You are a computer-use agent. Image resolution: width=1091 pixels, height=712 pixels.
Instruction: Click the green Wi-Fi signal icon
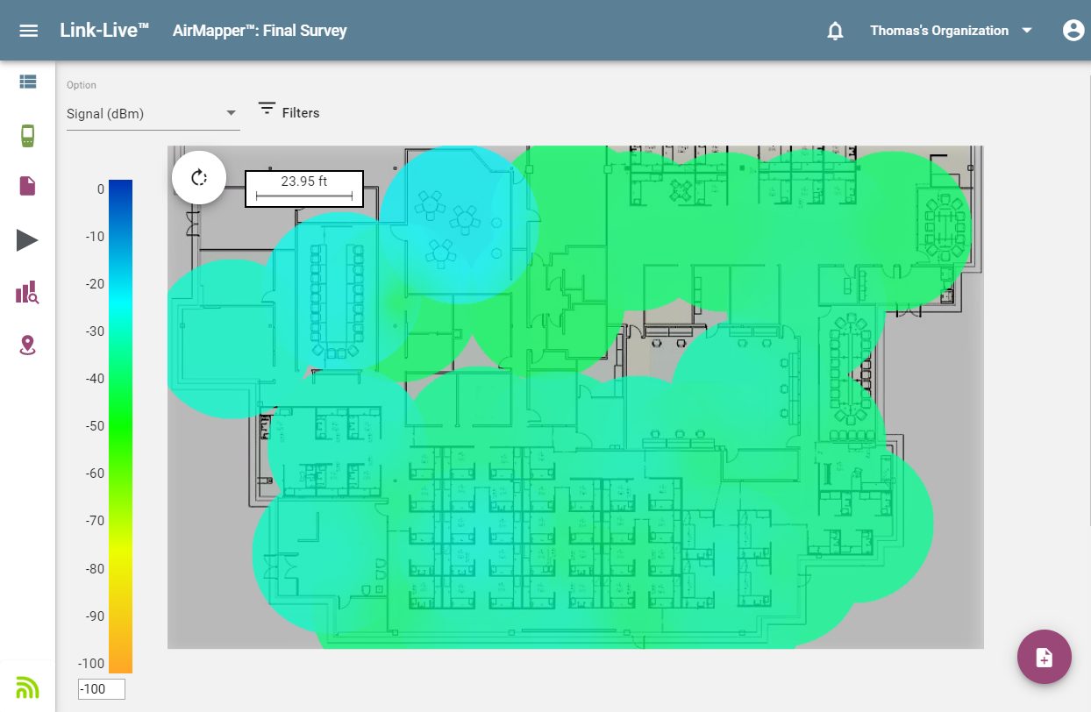pos(27,687)
